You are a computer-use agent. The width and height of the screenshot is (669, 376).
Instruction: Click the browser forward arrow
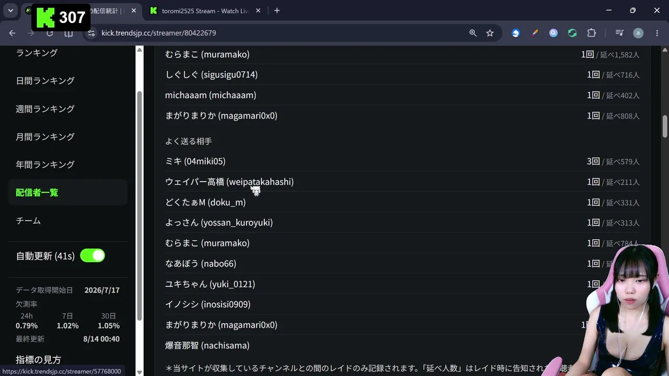[31, 33]
